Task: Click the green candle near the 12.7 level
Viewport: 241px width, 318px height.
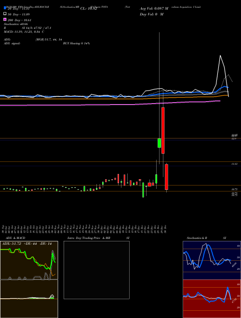Action: coord(159,143)
